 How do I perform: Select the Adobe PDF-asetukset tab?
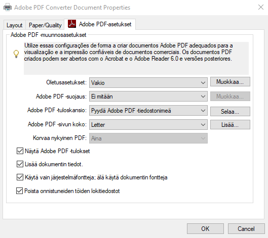pos(100,24)
